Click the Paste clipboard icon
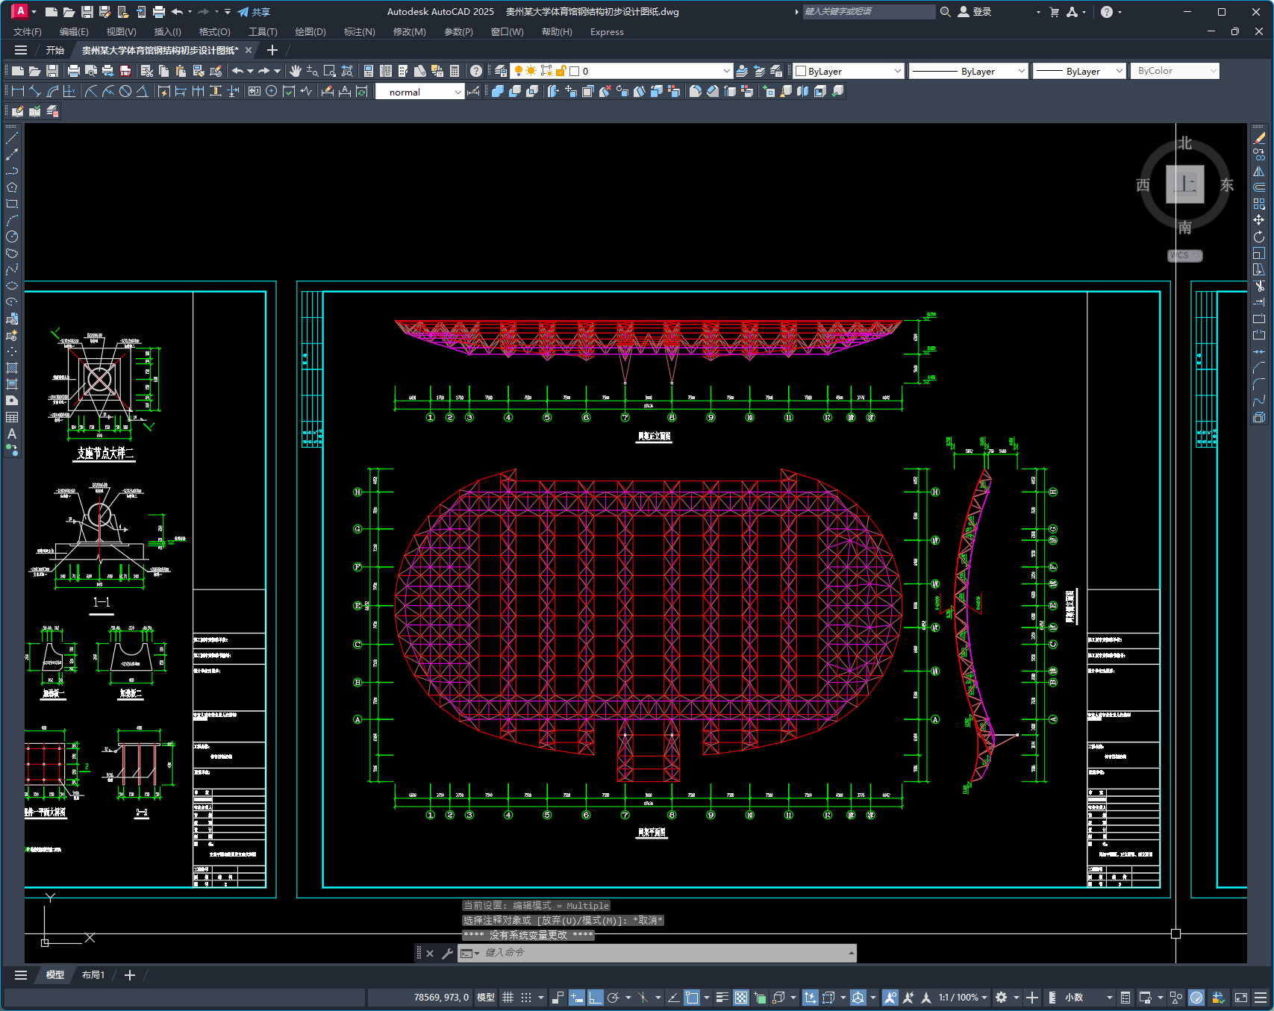This screenshot has height=1011, width=1274. click(181, 71)
